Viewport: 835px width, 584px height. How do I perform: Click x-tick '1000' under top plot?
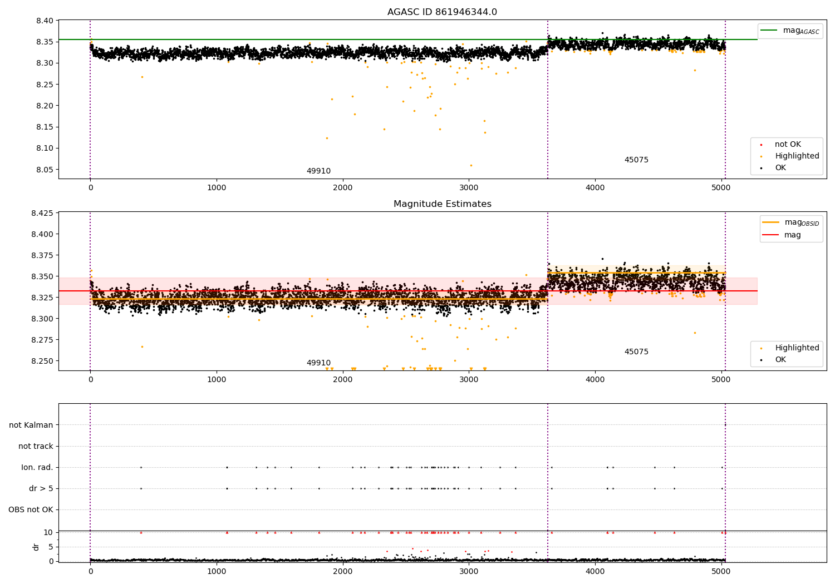click(x=217, y=189)
